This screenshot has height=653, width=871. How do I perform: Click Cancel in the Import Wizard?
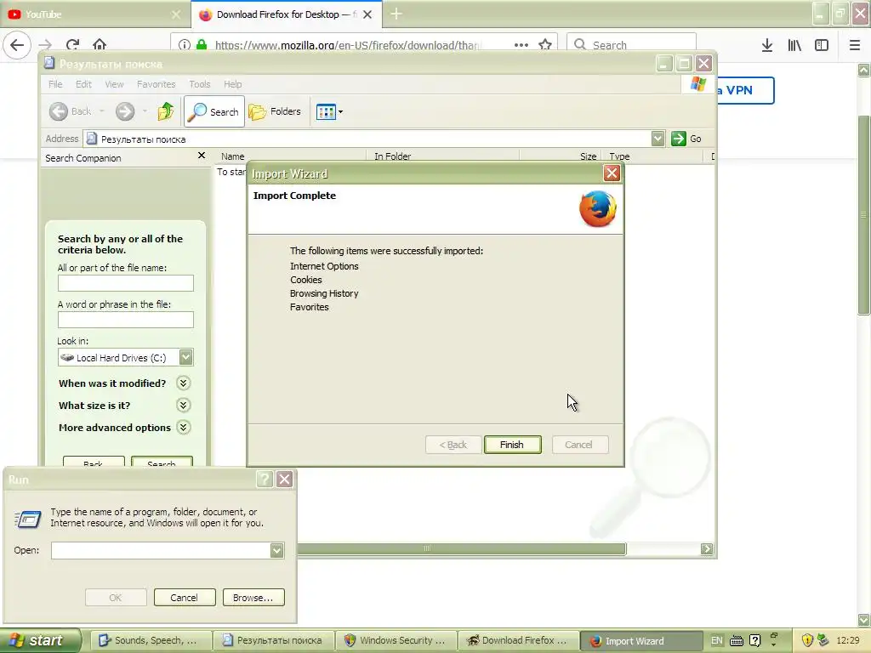point(580,445)
